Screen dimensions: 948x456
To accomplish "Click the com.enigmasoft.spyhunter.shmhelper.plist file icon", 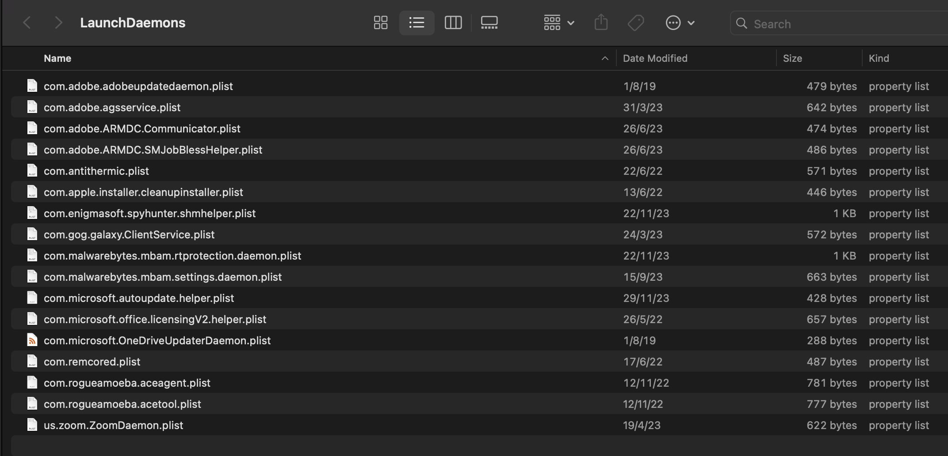I will coord(32,213).
